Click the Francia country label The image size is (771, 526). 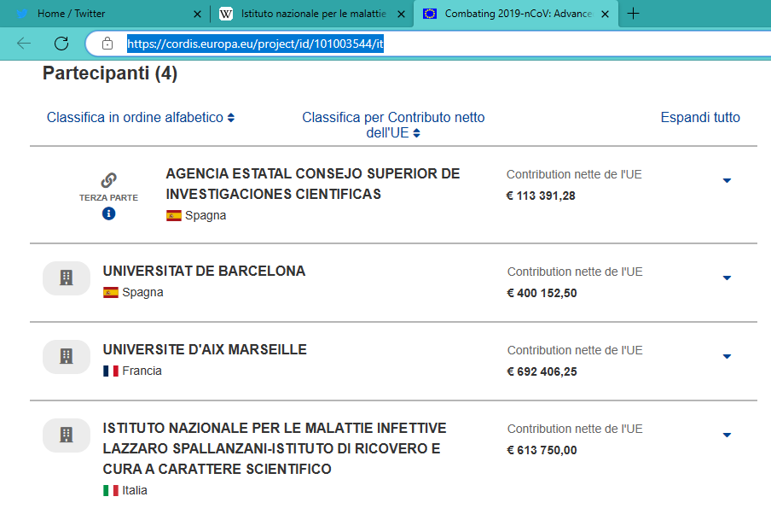[x=142, y=371]
